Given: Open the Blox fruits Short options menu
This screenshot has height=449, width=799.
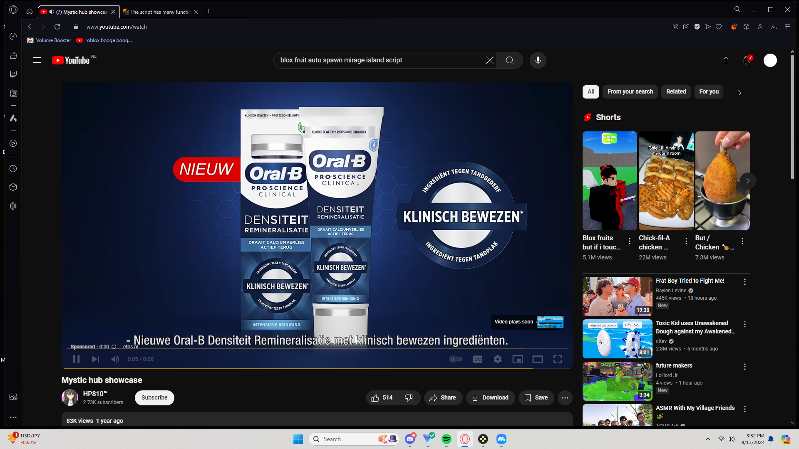Looking at the screenshot, I should (630, 241).
